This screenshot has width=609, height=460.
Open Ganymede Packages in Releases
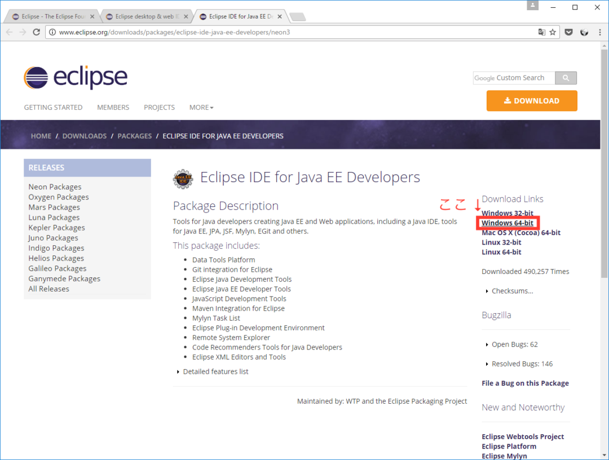click(64, 278)
